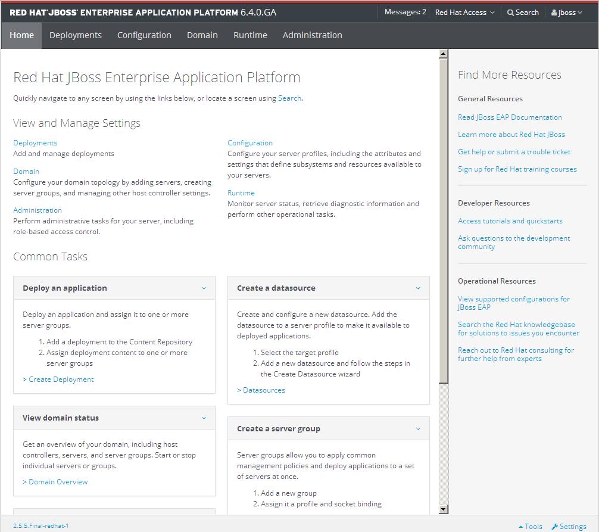Open the Home tab
599x532 pixels.
point(21,35)
